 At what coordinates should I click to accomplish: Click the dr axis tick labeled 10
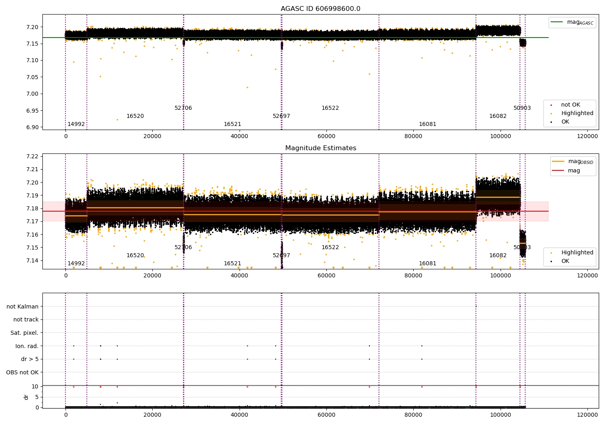[35, 387]
